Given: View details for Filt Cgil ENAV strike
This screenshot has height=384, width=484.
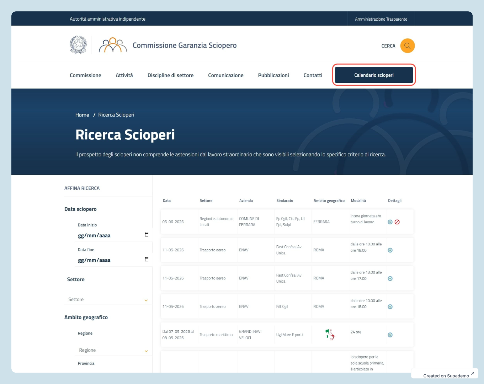Looking at the screenshot, I should coord(390,306).
